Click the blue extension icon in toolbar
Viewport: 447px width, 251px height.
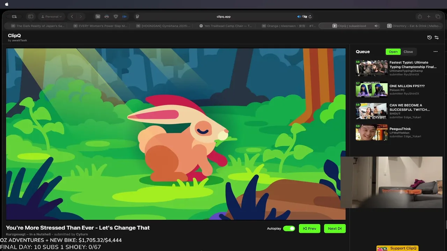click(x=125, y=16)
